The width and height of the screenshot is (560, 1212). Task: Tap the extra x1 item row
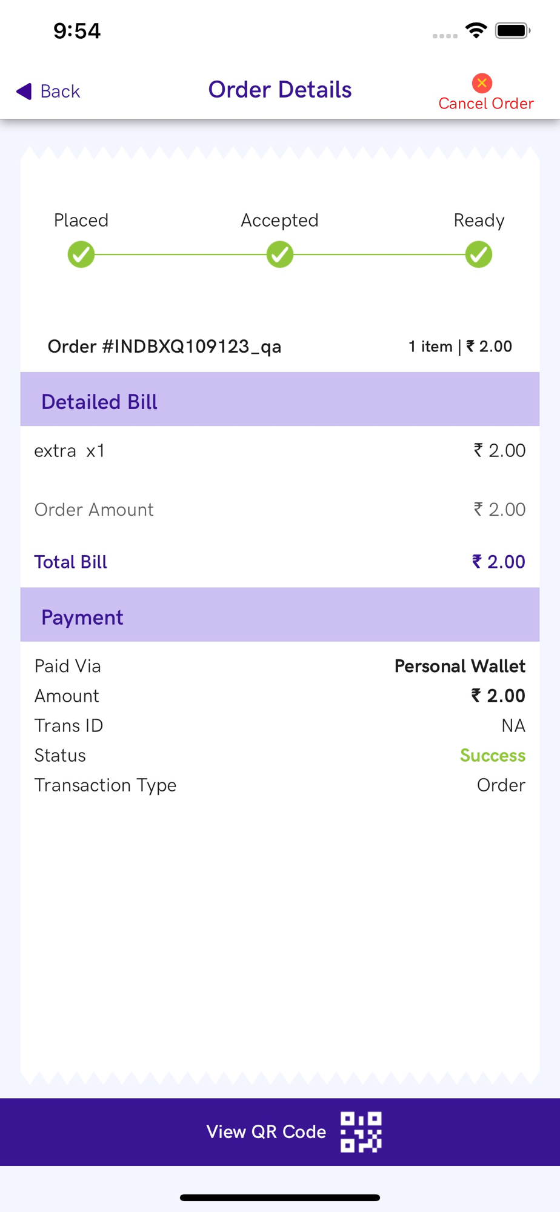pos(280,451)
